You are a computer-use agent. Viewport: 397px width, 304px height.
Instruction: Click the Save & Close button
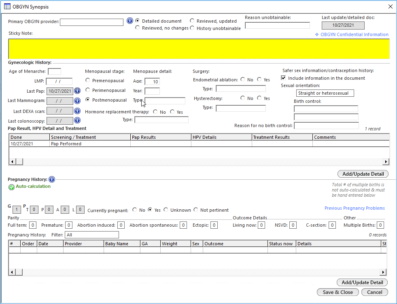point(338,292)
